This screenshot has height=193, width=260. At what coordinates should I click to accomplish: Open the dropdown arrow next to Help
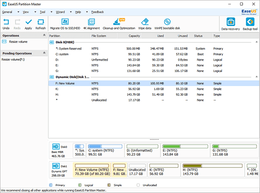click(x=87, y=12)
